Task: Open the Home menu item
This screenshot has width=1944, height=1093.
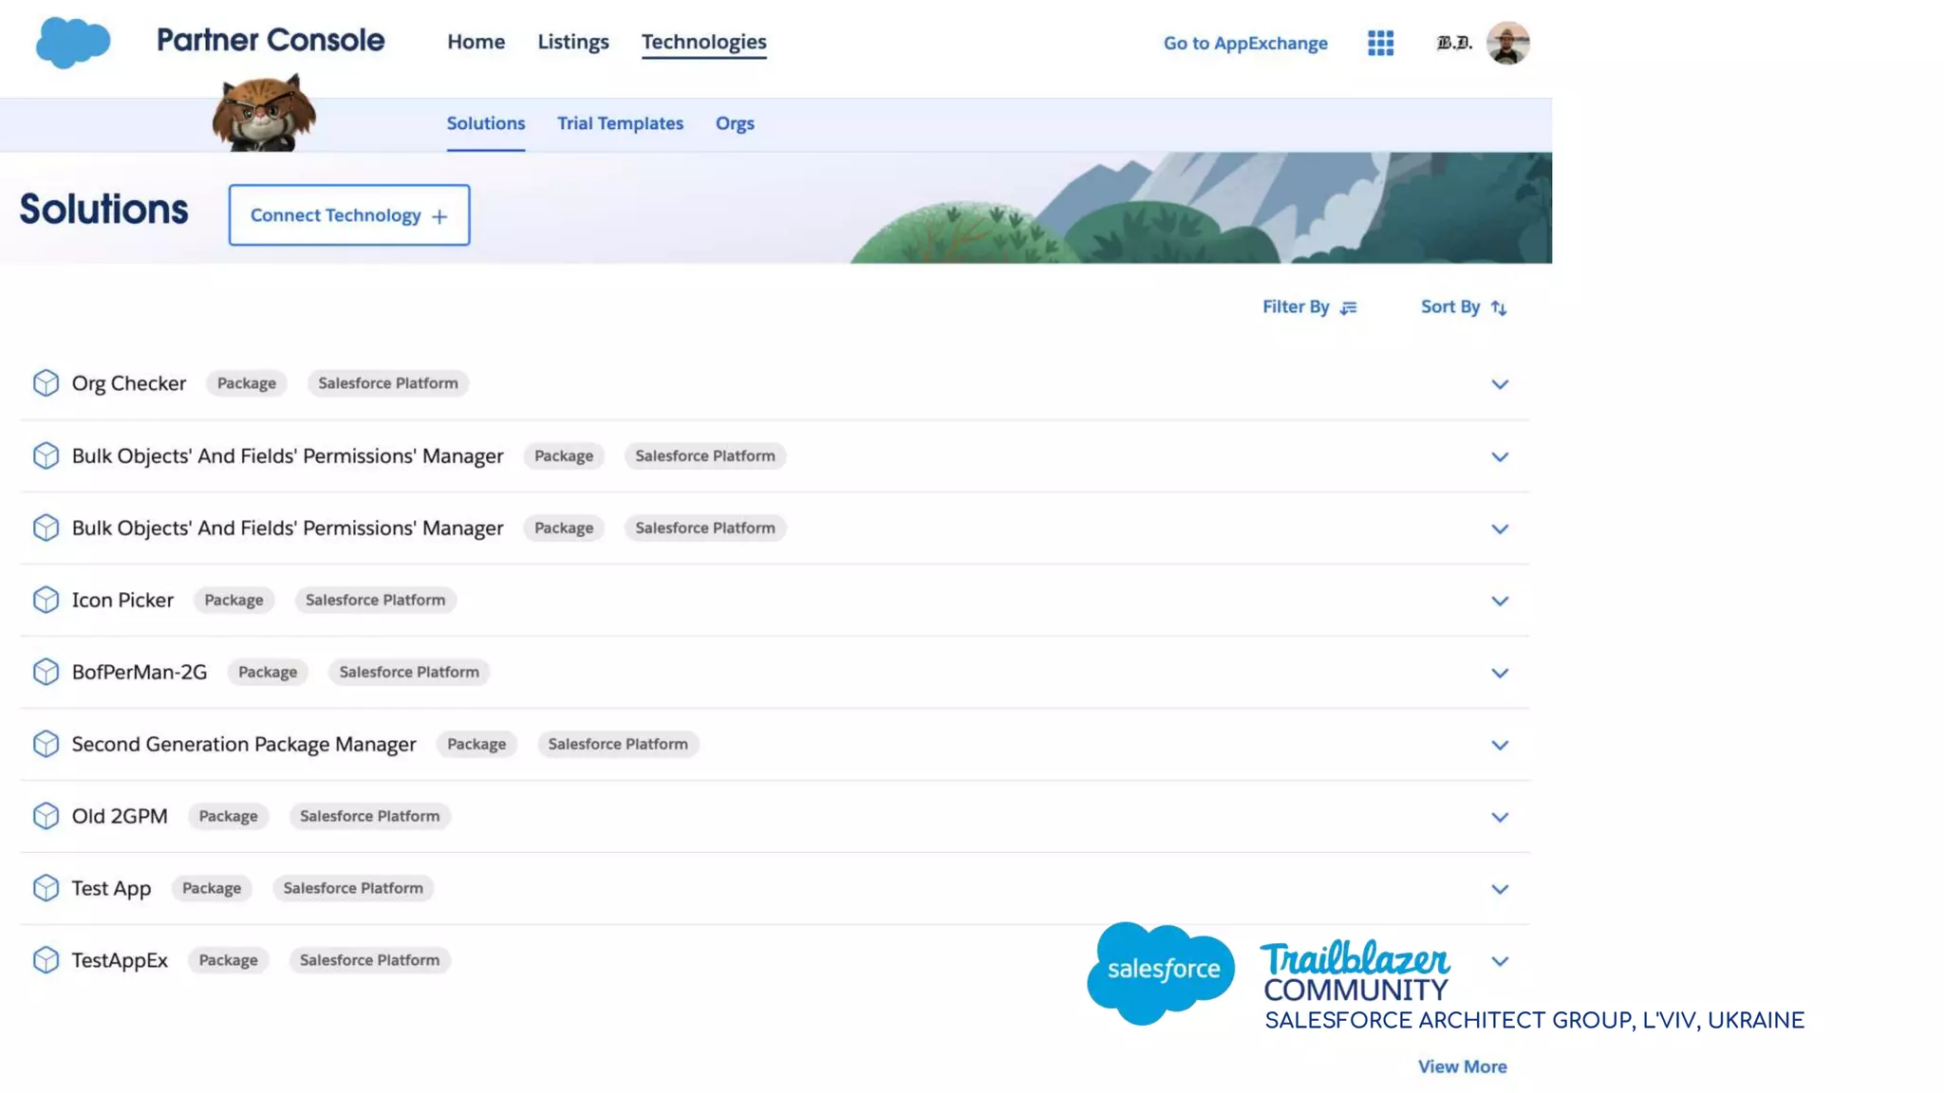Action: point(477,42)
